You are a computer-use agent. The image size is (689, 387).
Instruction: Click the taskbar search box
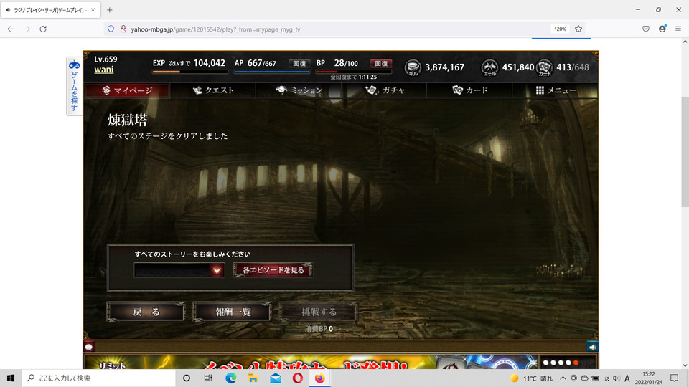coord(98,378)
